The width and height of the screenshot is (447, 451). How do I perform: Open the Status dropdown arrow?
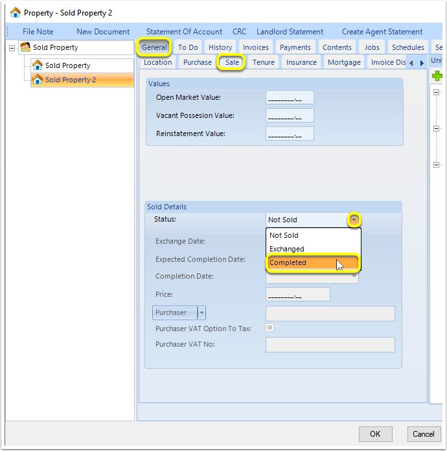tap(354, 220)
